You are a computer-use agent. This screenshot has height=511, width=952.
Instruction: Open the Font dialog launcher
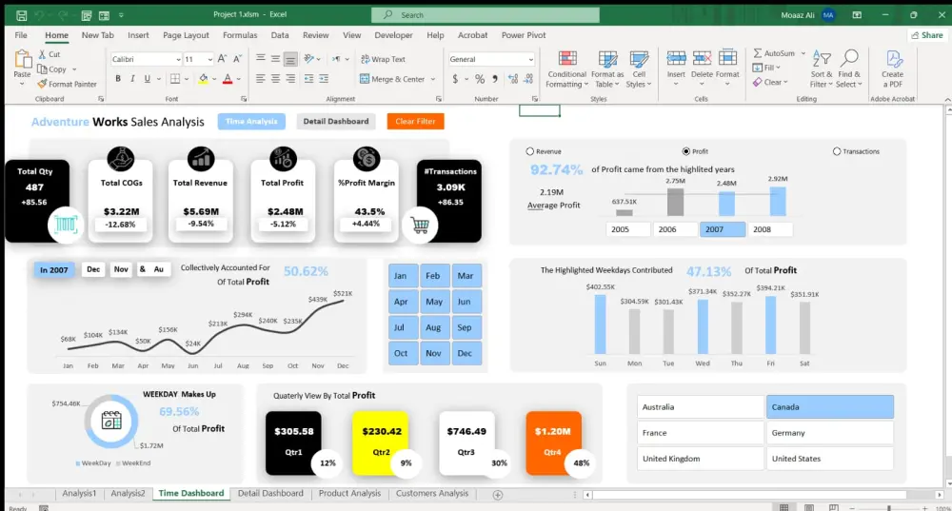coord(244,99)
